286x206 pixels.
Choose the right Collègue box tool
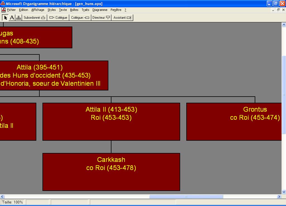[80, 18]
